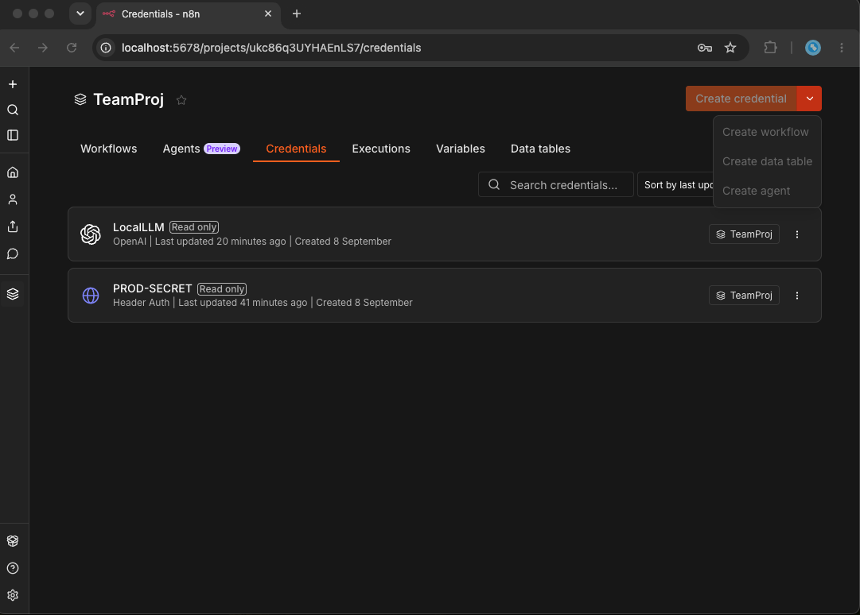
Task: Select the Credentials tab
Action: click(296, 149)
